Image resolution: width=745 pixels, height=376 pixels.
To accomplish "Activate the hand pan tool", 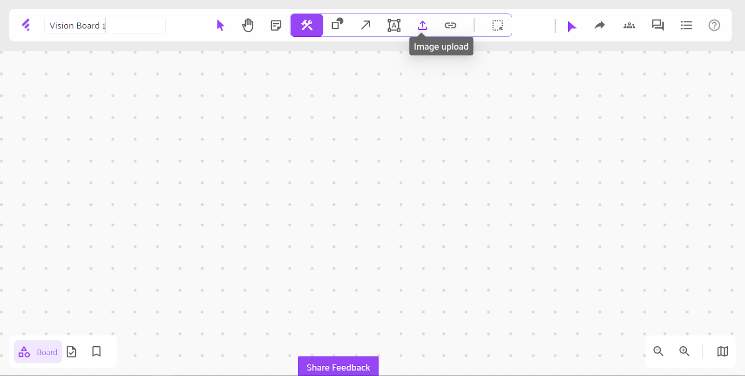I will [248, 25].
